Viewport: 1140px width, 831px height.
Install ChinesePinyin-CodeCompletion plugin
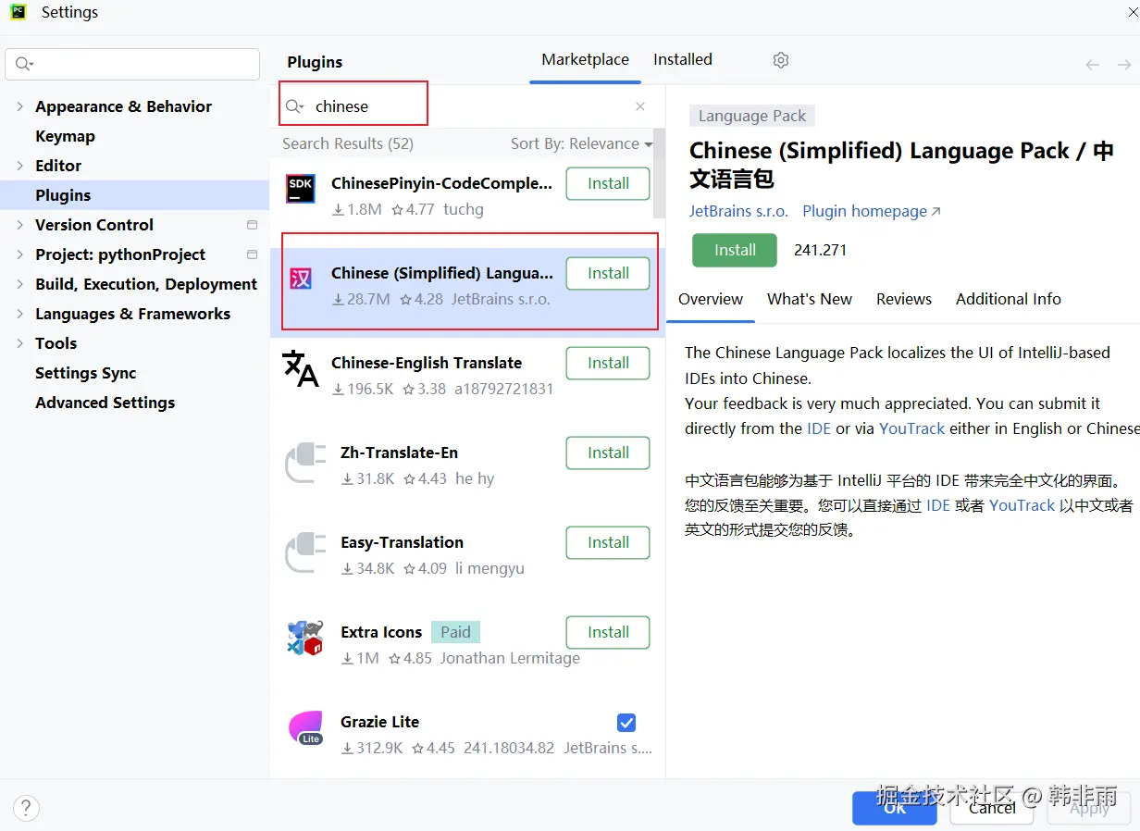pos(608,183)
